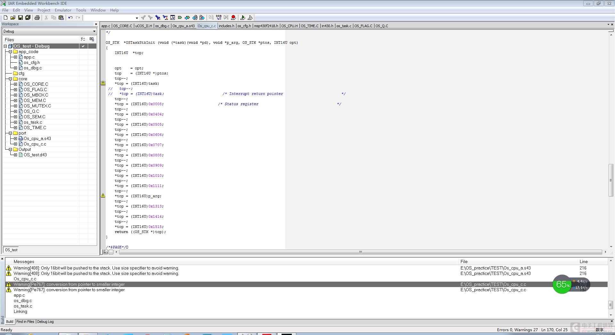Expand the OS_test.d43 output node
The image size is (615, 335).
point(15,155)
